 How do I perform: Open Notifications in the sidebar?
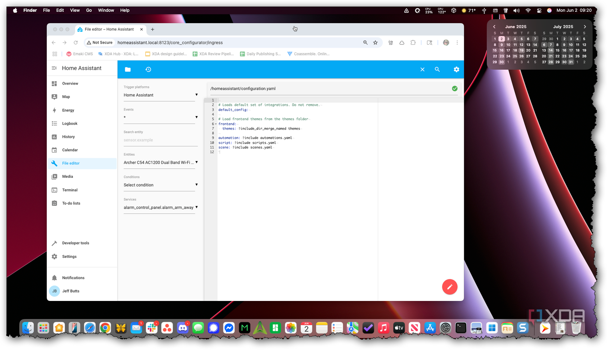pos(82,278)
